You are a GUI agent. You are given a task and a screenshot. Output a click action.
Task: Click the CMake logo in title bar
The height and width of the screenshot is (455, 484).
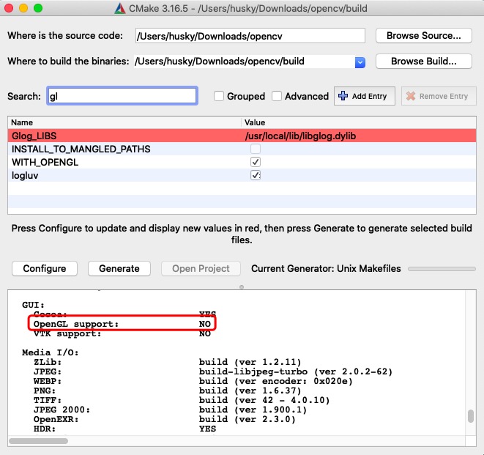point(120,8)
